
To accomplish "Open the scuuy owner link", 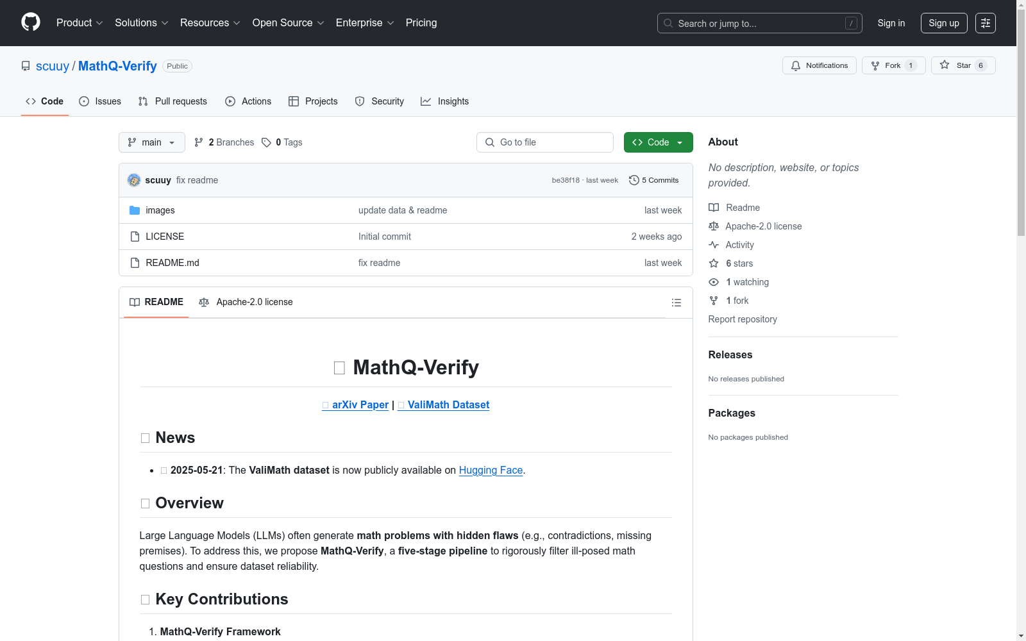I will tap(53, 66).
